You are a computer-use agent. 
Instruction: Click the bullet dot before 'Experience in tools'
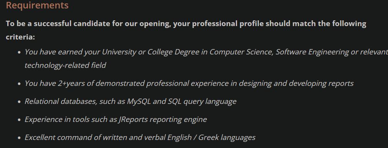[x=19, y=120]
